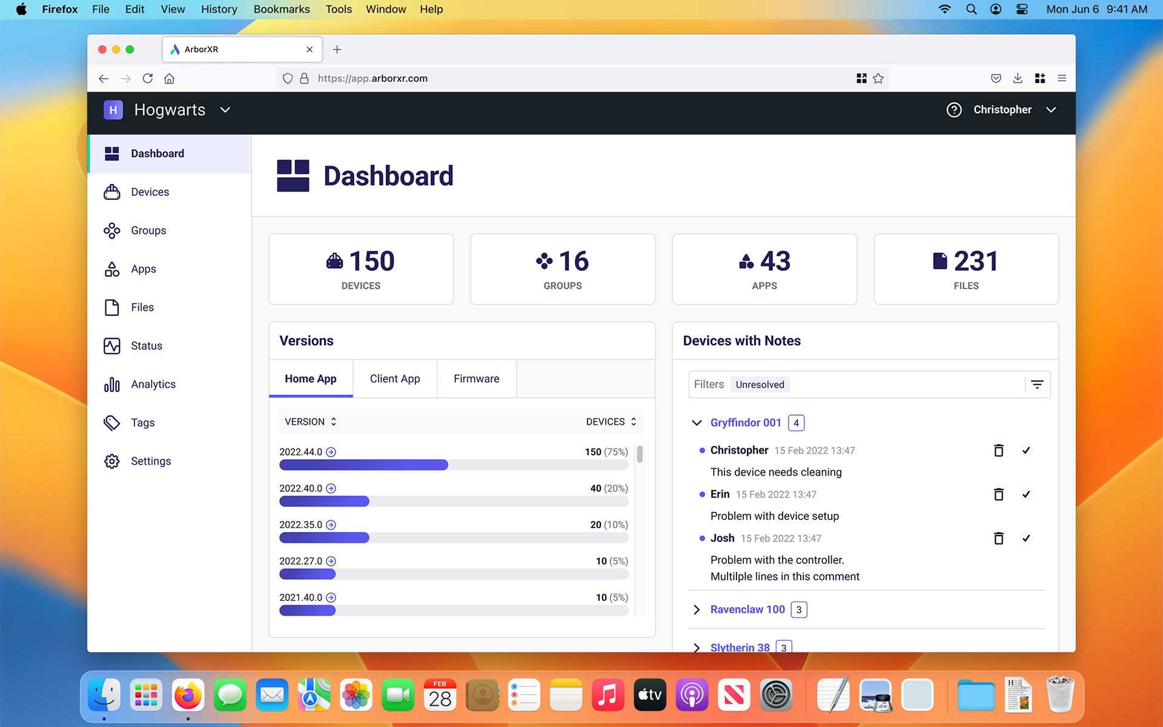1163x727 pixels.
Task: Switch to the Firmware tab
Action: [x=477, y=379]
